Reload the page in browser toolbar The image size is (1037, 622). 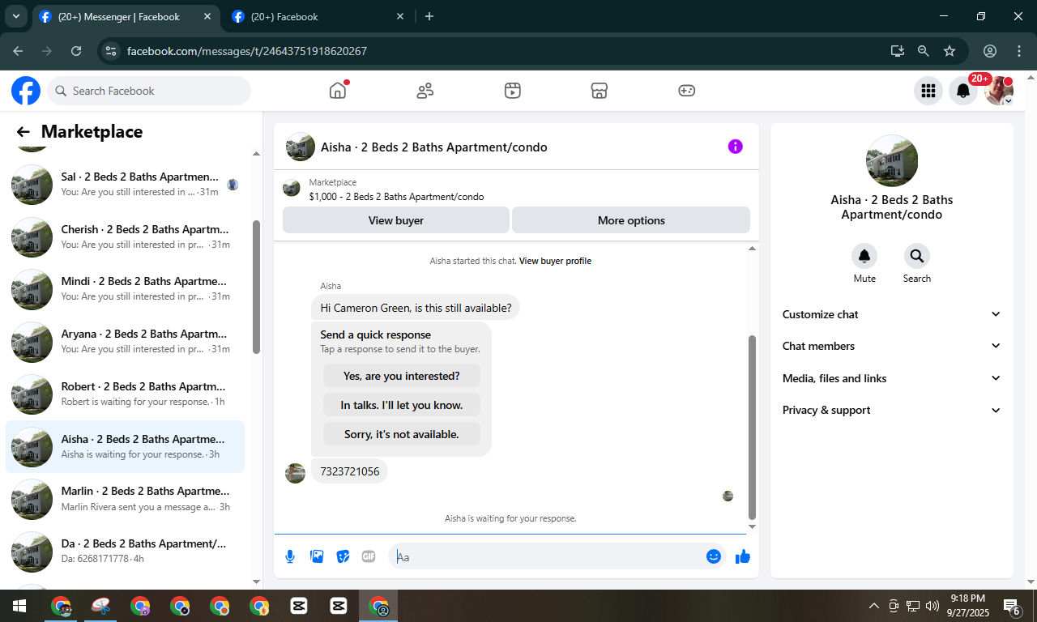tap(76, 51)
